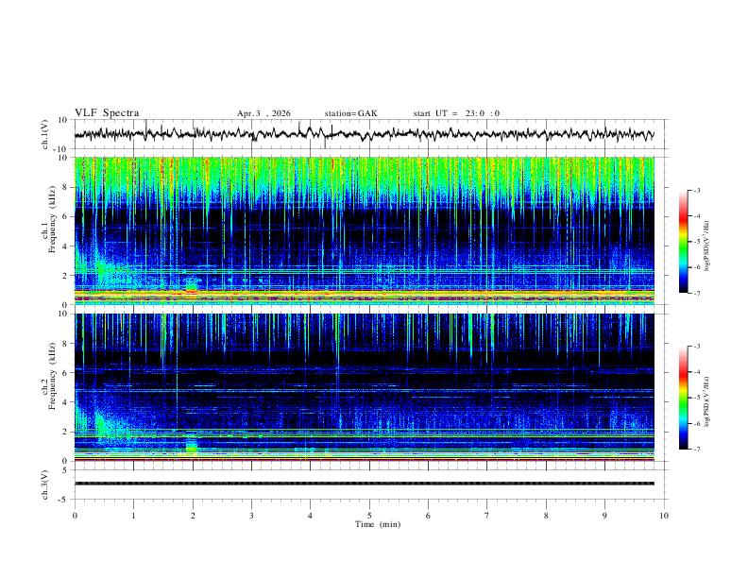Click the ch.2 "Frequency (kHz)" axis label
This screenshot has width=748, height=578.
53,375
